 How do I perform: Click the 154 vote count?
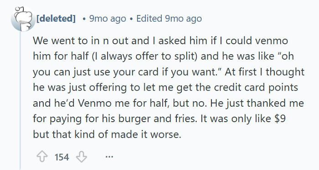click(x=62, y=157)
